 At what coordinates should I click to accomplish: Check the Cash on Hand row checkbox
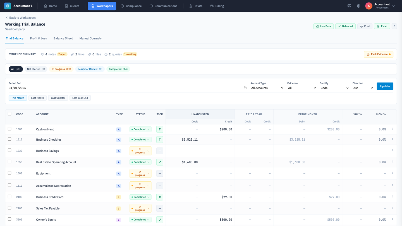pos(9,129)
